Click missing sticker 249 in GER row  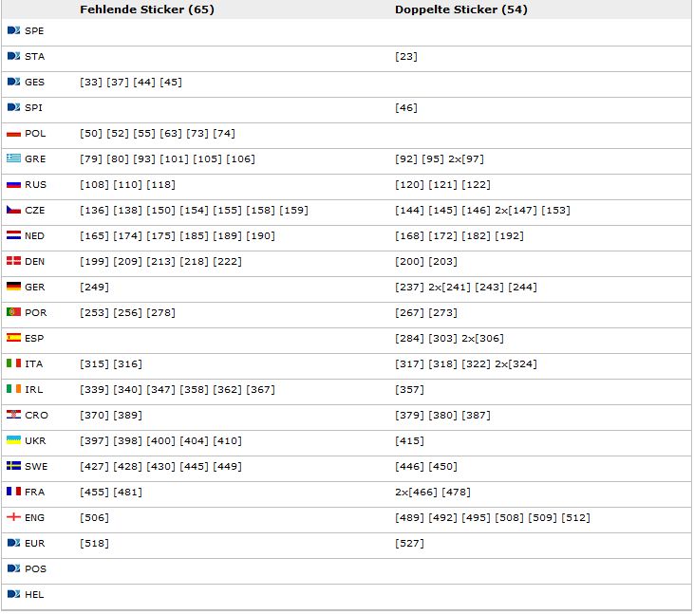[94, 287]
